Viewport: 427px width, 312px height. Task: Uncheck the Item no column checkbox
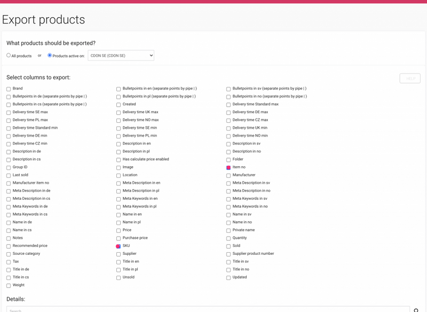tap(228, 168)
